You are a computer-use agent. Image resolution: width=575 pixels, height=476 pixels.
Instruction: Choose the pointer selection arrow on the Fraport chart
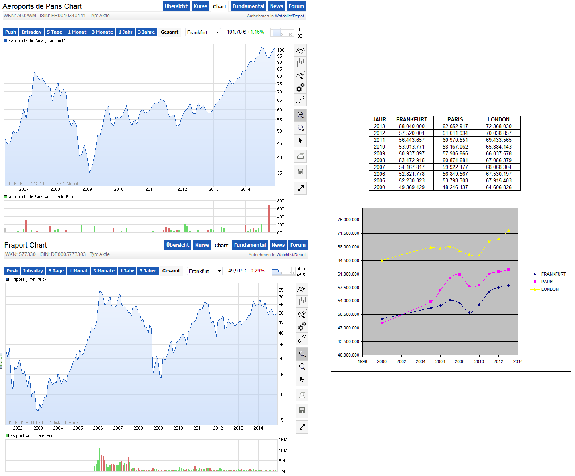click(302, 379)
